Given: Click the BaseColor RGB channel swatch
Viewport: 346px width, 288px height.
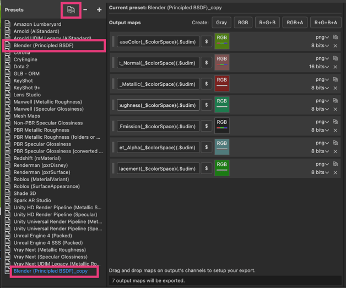Looking at the screenshot, I should tap(222, 41).
